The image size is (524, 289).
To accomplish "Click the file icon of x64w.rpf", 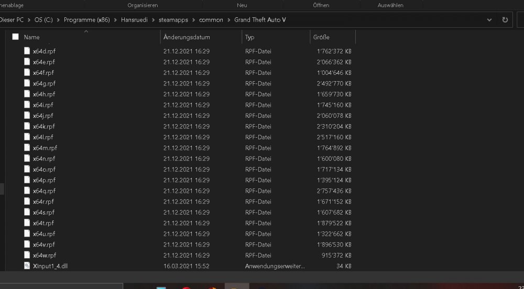I will pyautogui.click(x=27, y=255).
